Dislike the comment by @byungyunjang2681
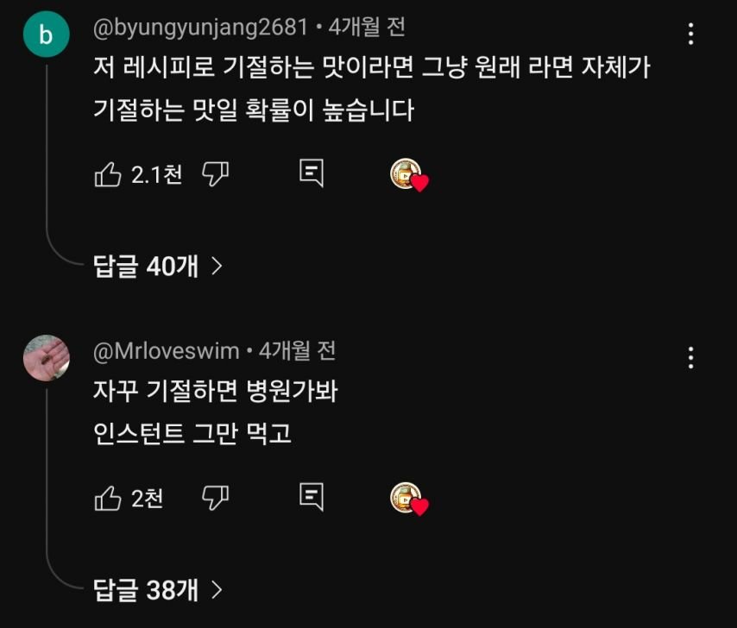This screenshot has height=628, width=737. pos(215,175)
